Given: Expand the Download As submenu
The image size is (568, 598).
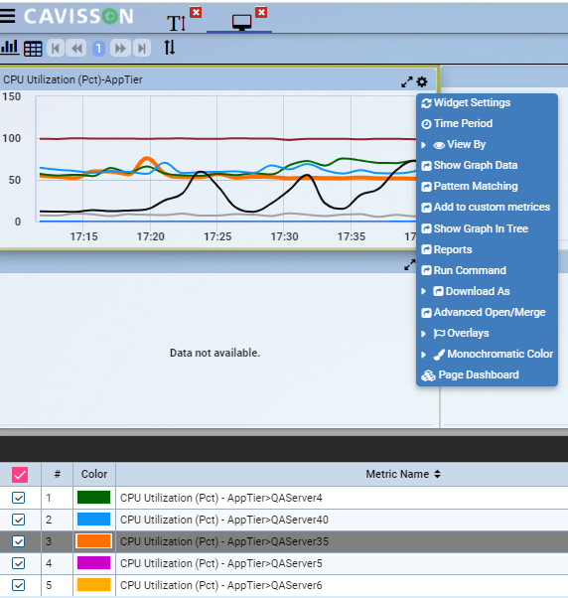Looking at the screenshot, I should [x=471, y=291].
